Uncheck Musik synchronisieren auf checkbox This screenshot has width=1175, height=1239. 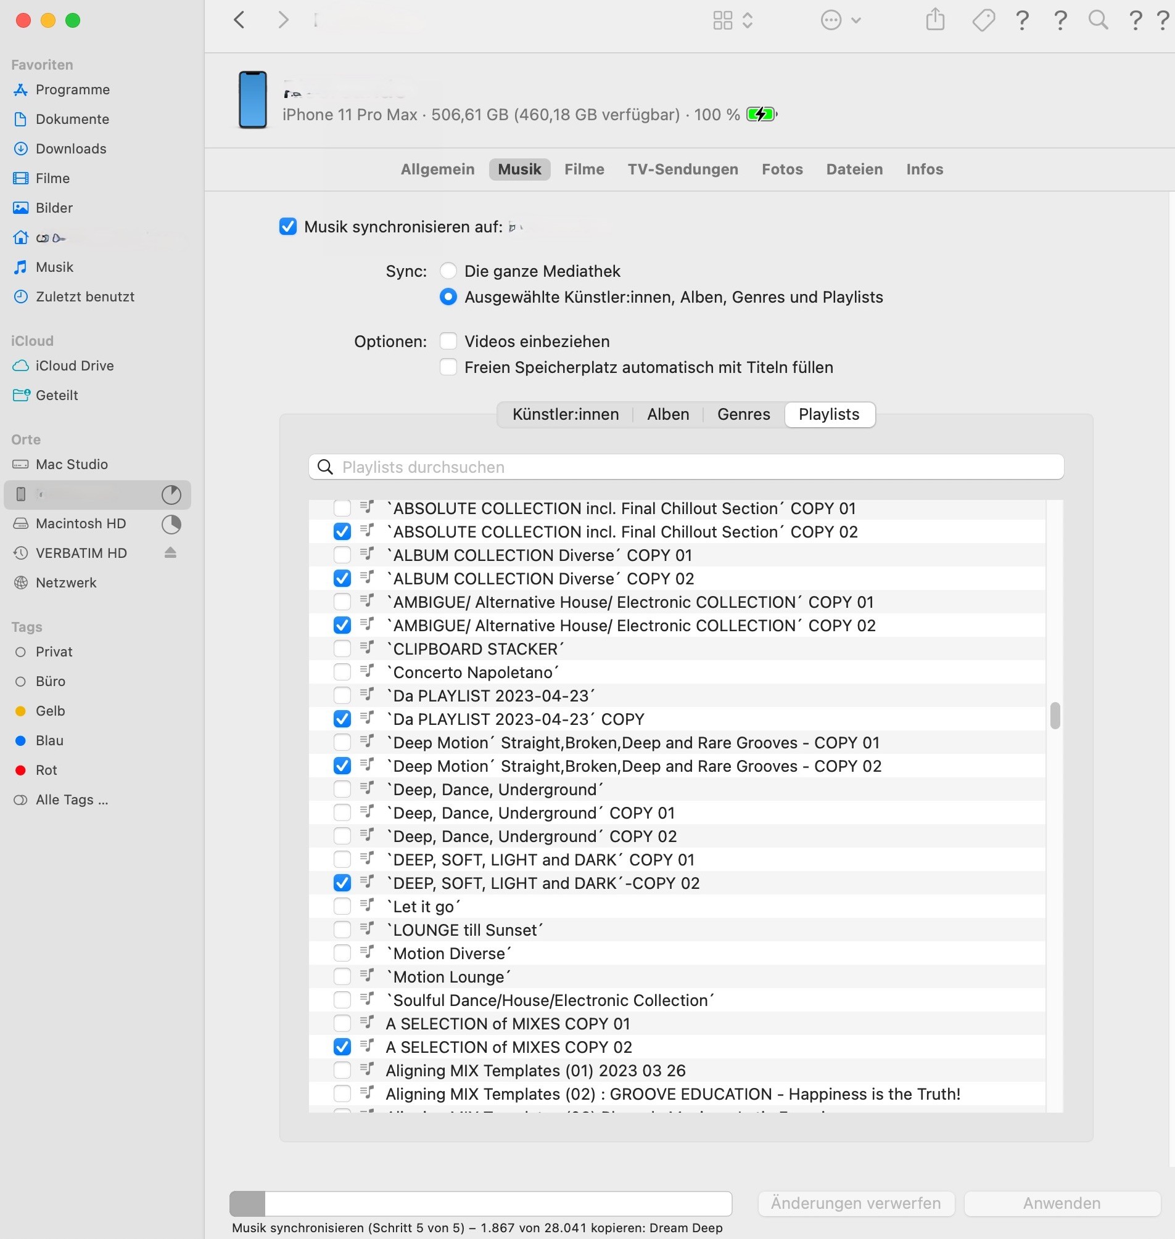[287, 227]
